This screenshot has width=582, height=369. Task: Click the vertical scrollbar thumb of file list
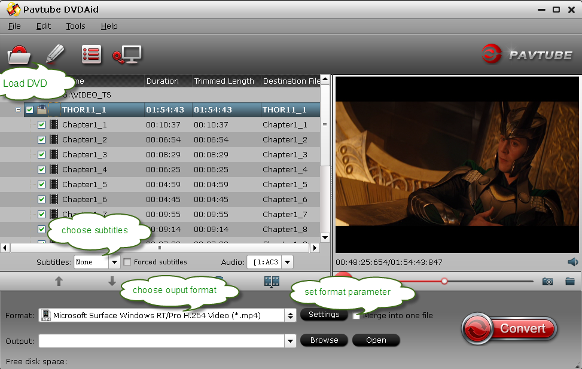[x=325, y=125]
